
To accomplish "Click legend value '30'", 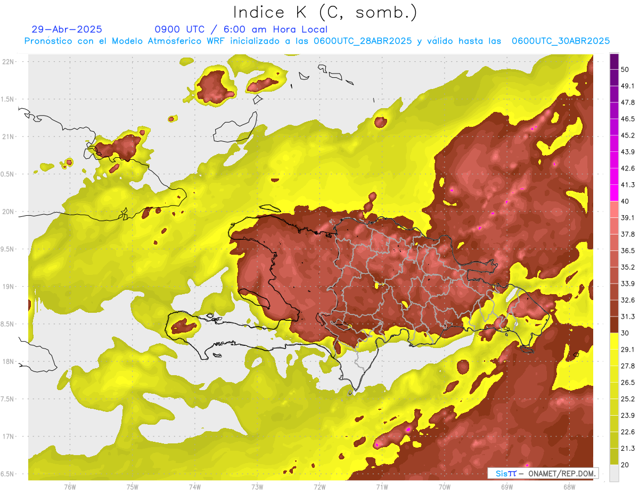I will tap(626, 333).
